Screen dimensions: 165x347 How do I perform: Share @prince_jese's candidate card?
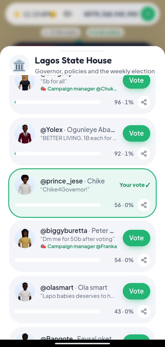click(x=144, y=205)
